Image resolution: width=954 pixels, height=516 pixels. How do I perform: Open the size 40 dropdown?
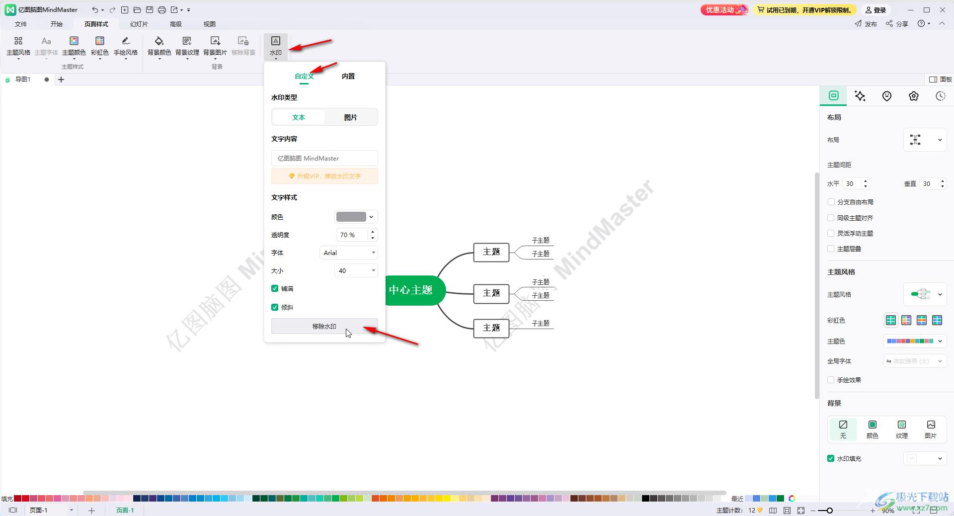click(356, 270)
